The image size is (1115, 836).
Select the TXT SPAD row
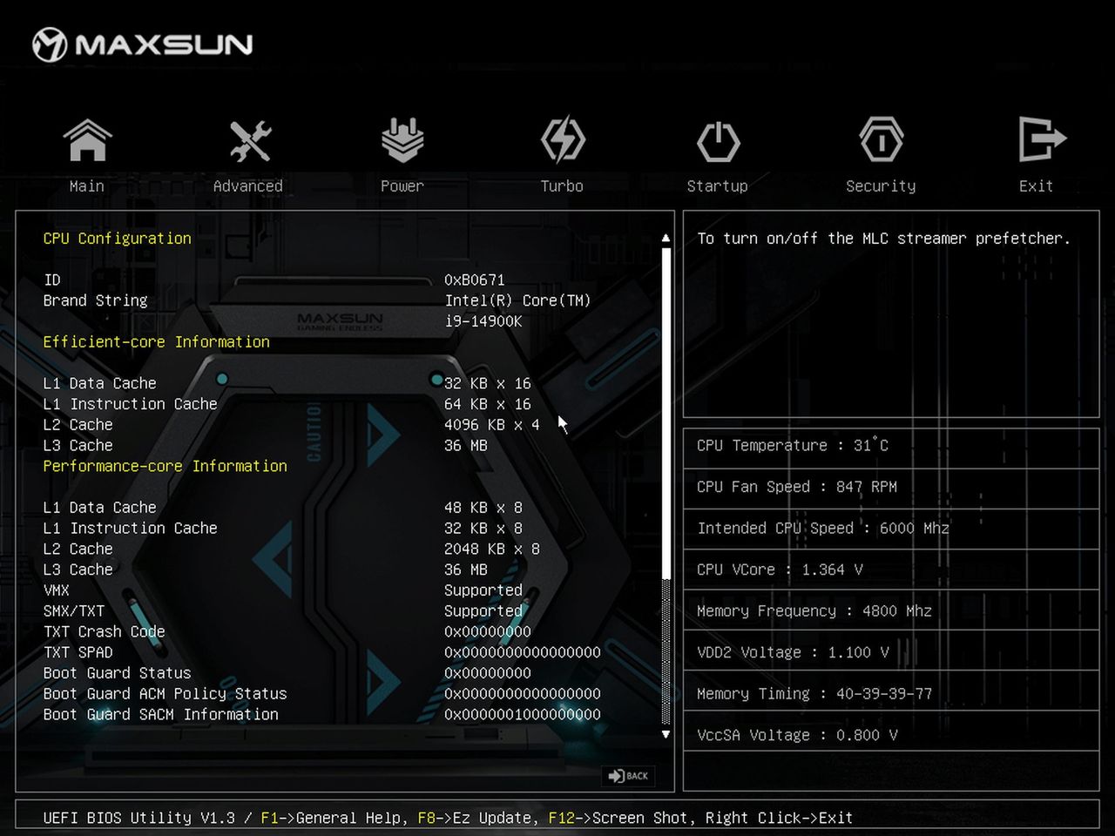tap(321, 652)
